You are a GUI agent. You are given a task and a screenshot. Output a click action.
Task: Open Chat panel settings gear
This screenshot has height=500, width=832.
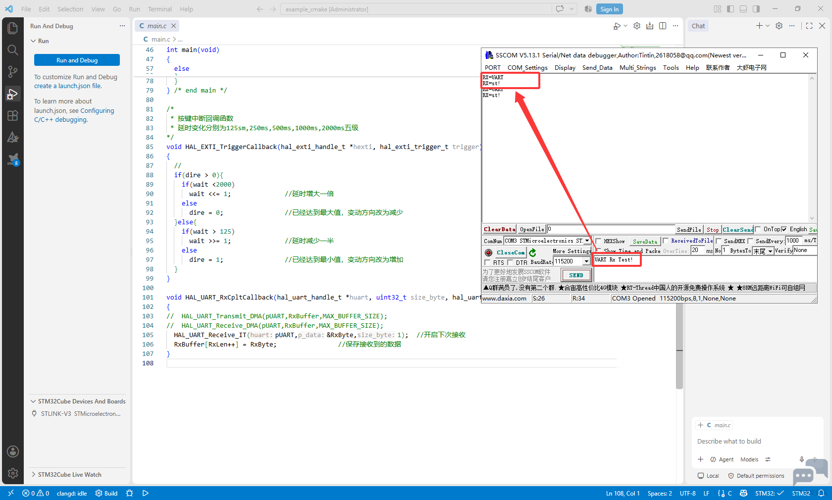coord(779,26)
